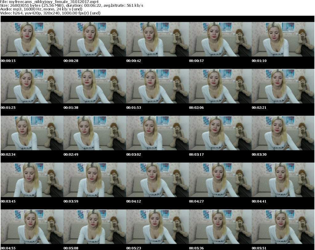315x250 pixels.
Task: Click the timestamp label 00:05:23
Action: point(134,248)
